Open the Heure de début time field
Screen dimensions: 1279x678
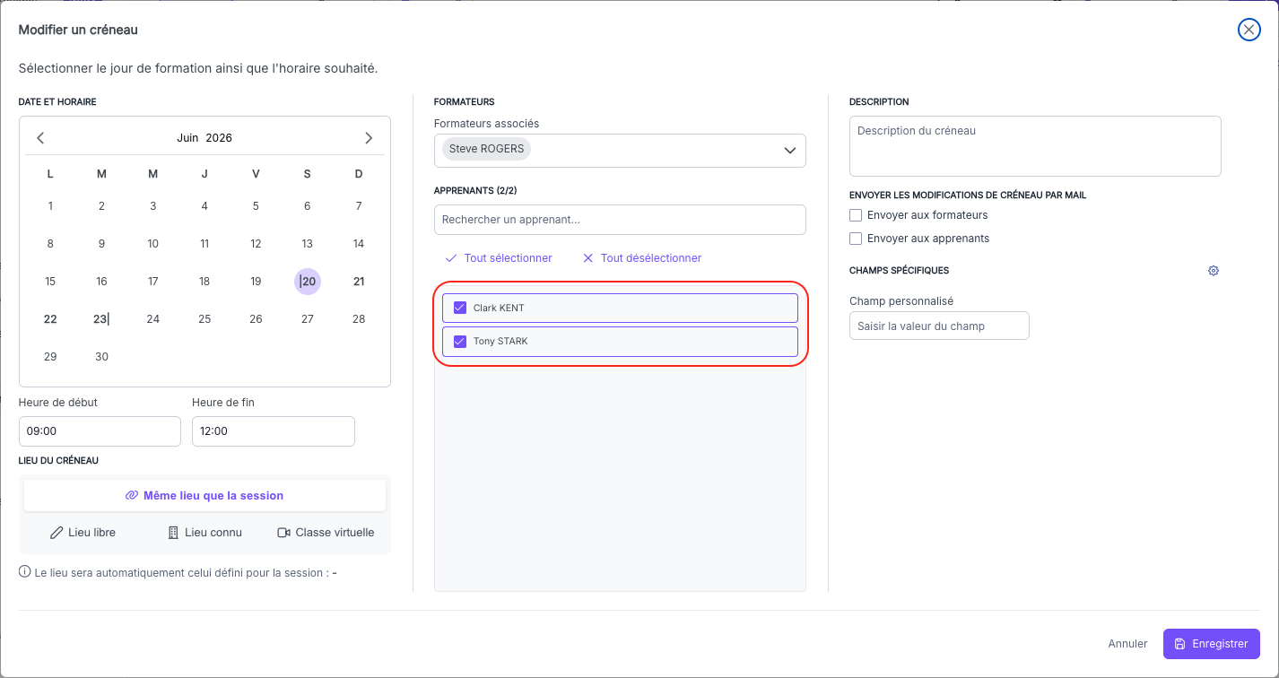[100, 431]
